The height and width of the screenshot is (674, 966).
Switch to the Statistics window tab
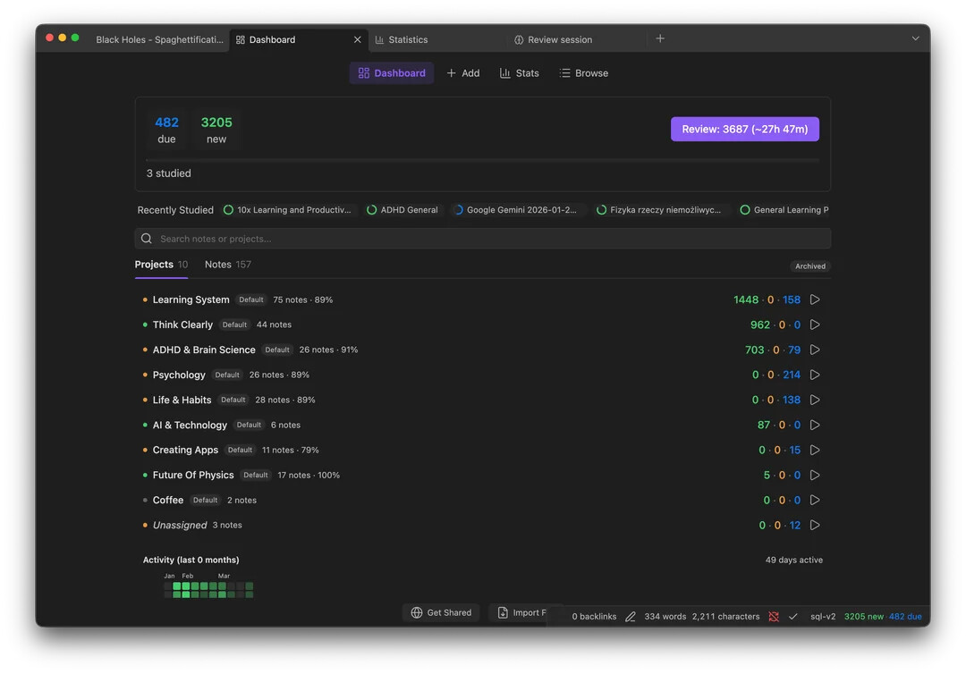408,39
